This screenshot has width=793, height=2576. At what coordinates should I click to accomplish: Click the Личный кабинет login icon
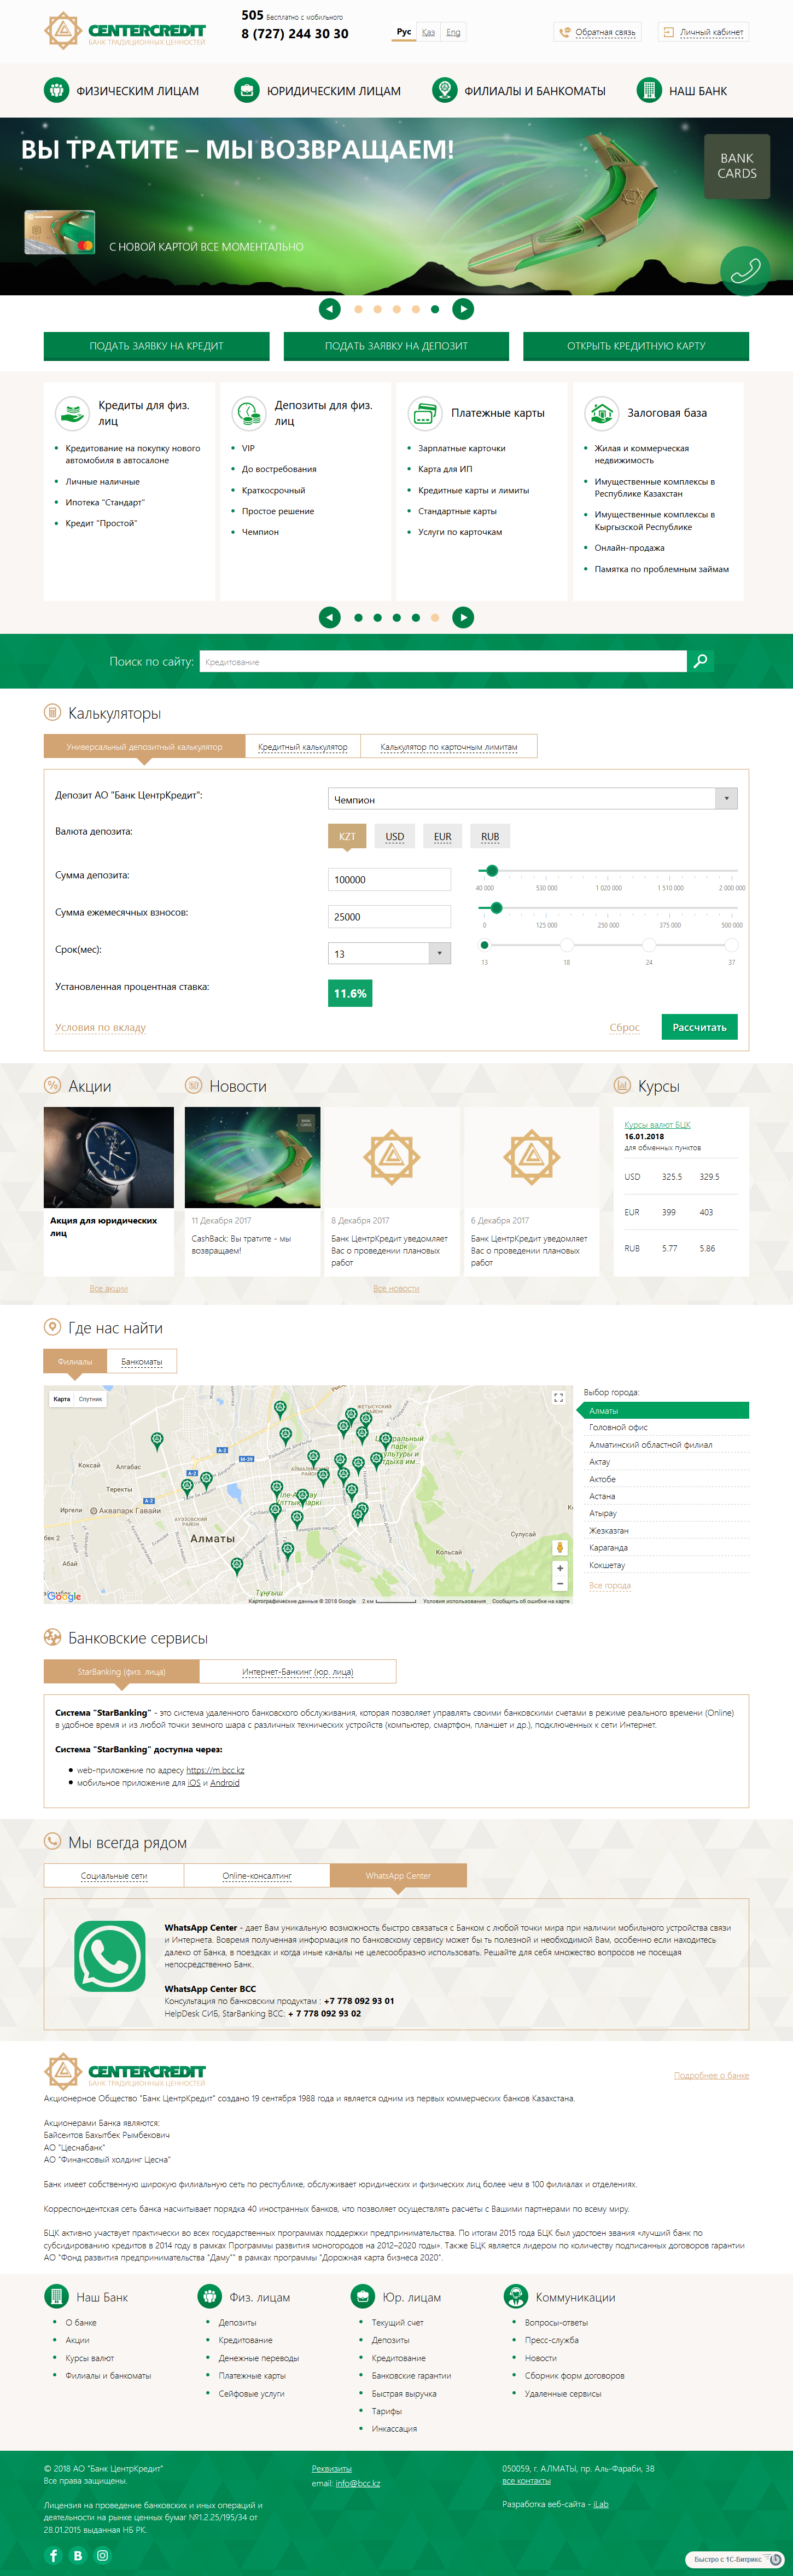click(x=668, y=32)
